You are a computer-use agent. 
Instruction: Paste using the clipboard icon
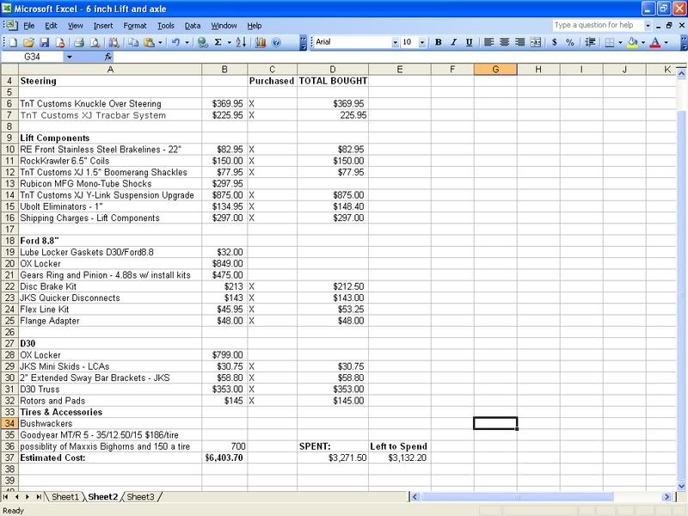(x=149, y=42)
